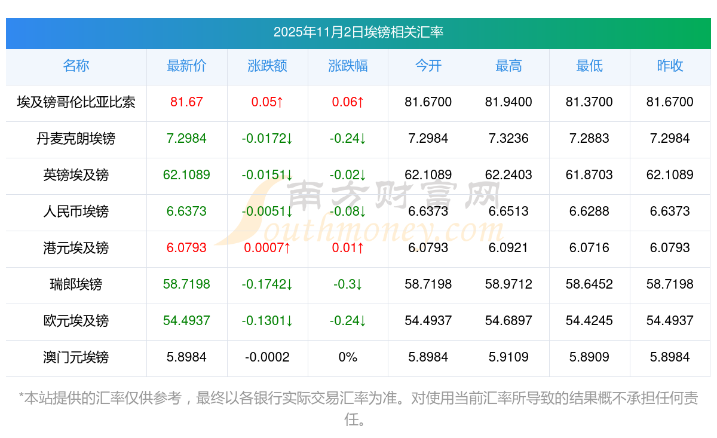Image resolution: width=717 pixels, height=438 pixels.
Task: Click the 名称 column header
Action: click(x=76, y=66)
